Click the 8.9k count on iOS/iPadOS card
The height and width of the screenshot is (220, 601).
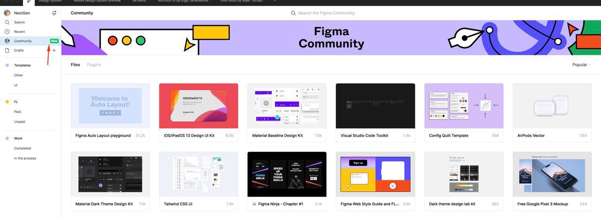pos(230,136)
